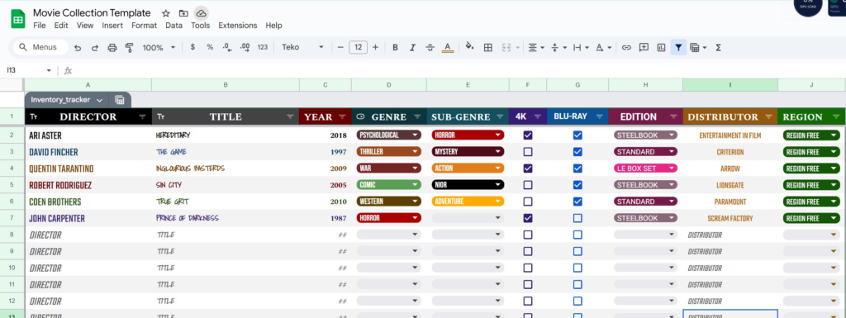Check the 4K checkbox for Sin City
The height and width of the screenshot is (318, 846).
(528, 185)
